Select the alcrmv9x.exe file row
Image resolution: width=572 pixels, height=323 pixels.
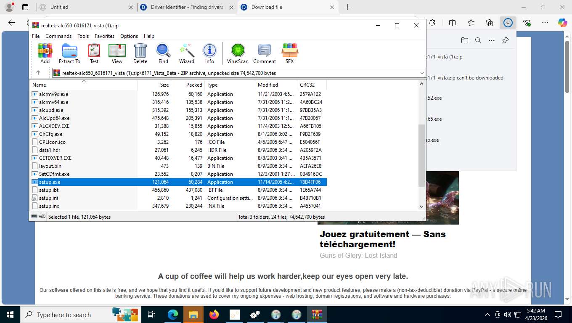coord(179,94)
